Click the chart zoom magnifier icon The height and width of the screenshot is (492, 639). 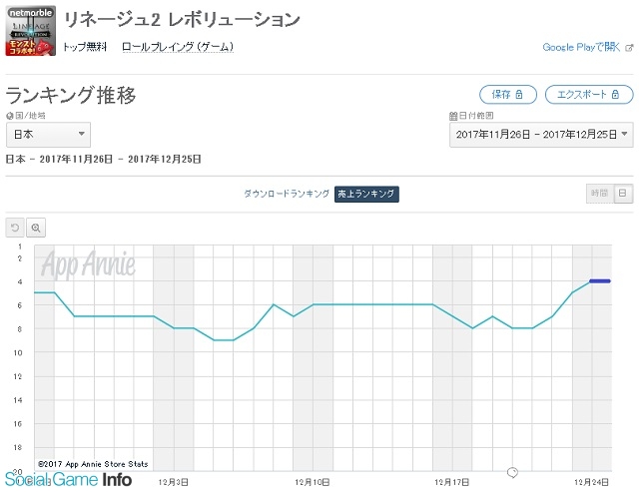pos(36,228)
